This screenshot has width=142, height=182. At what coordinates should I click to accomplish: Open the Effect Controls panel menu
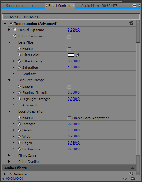tap(134, 5)
